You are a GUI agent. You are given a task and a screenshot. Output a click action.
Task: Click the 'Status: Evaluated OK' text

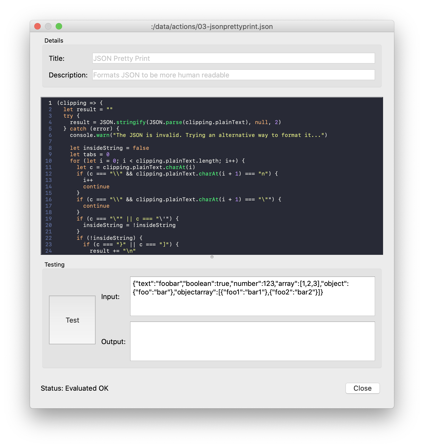(x=75, y=388)
